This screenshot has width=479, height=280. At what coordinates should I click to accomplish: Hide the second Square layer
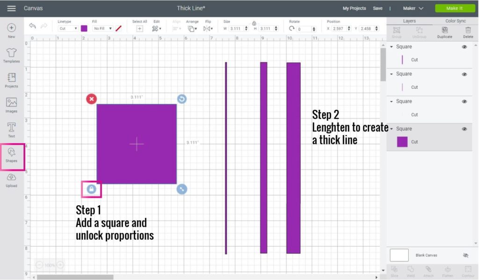tap(464, 74)
